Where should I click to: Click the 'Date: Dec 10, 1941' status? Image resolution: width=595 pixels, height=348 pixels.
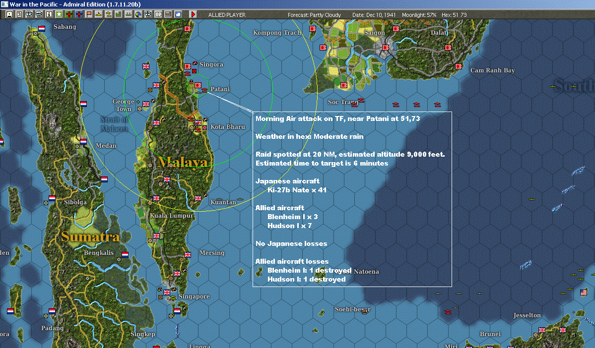[x=374, y=15]
